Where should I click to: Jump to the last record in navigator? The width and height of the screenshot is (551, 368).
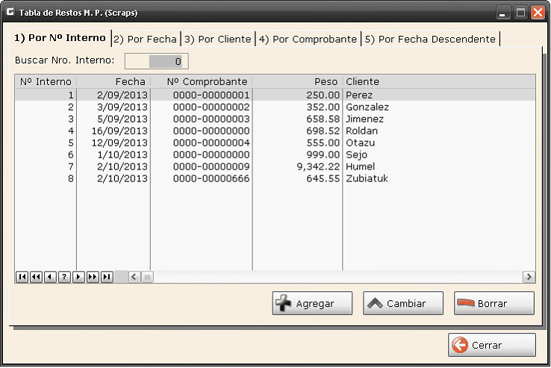[107, 277]
